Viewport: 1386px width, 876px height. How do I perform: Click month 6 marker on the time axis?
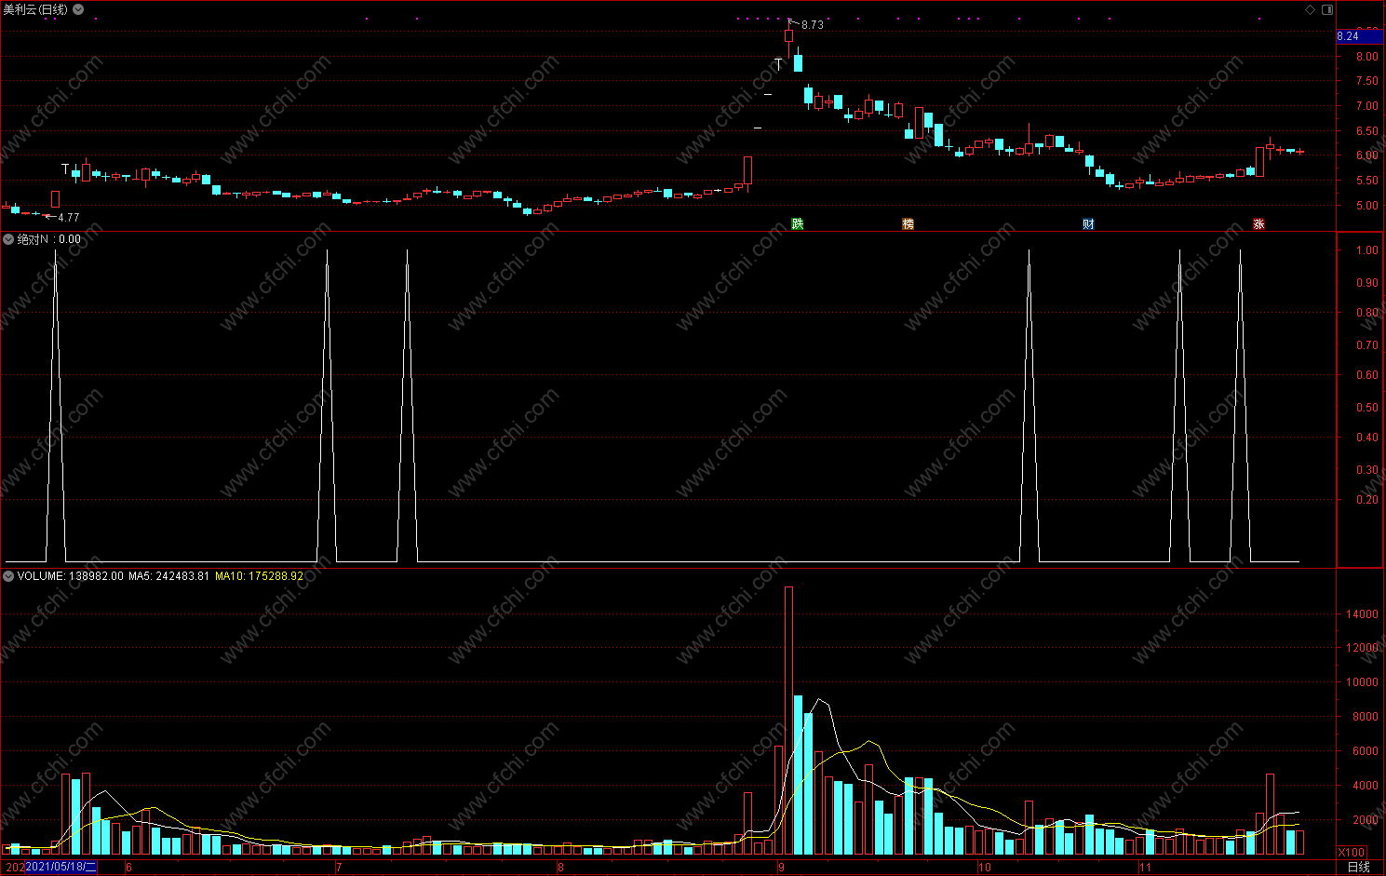coord(128,868)
